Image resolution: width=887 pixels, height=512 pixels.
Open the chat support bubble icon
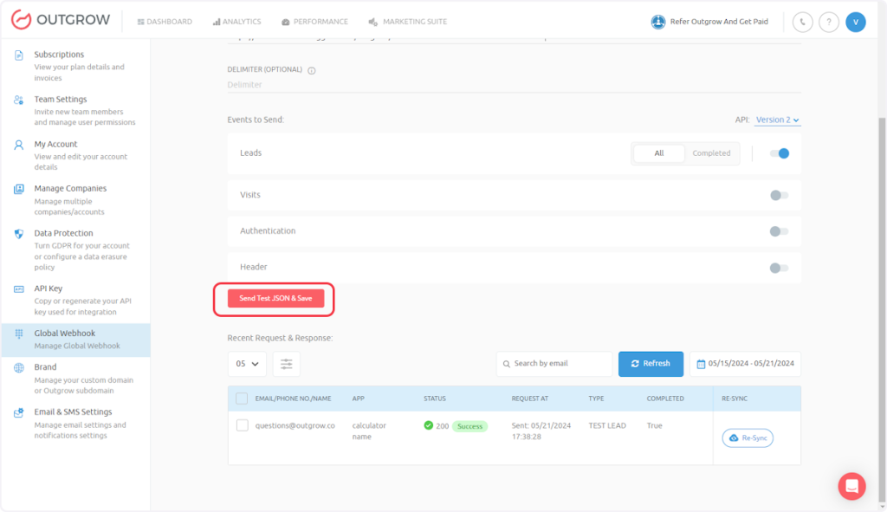coord(851,486)
